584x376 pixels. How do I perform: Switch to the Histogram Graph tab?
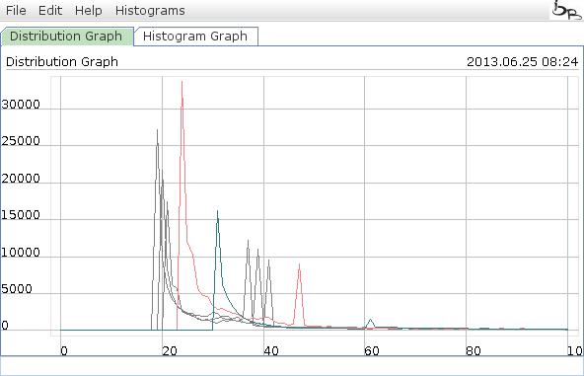[x=195, y=37]
